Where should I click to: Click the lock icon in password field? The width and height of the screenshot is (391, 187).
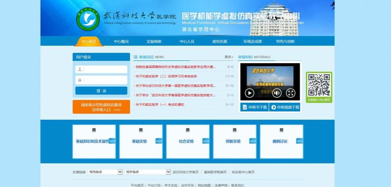tap(80, 80)
